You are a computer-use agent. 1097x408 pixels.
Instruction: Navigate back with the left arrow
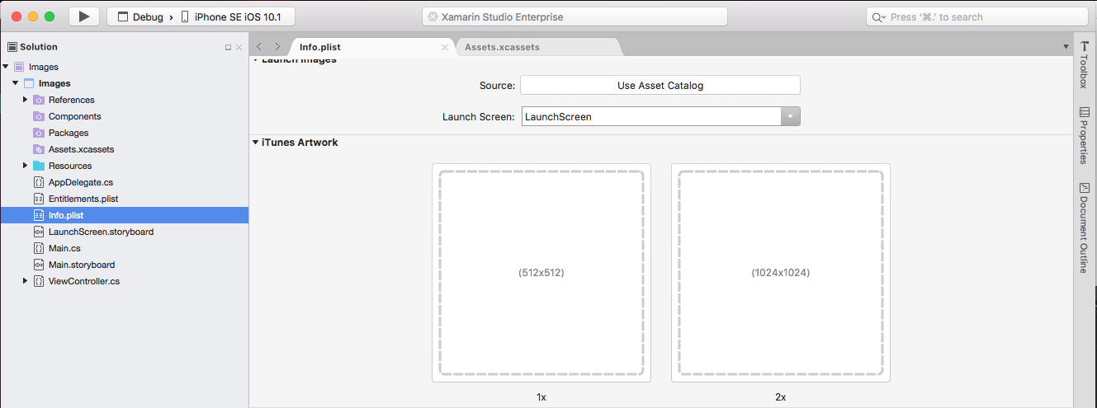tap(259, 47)
